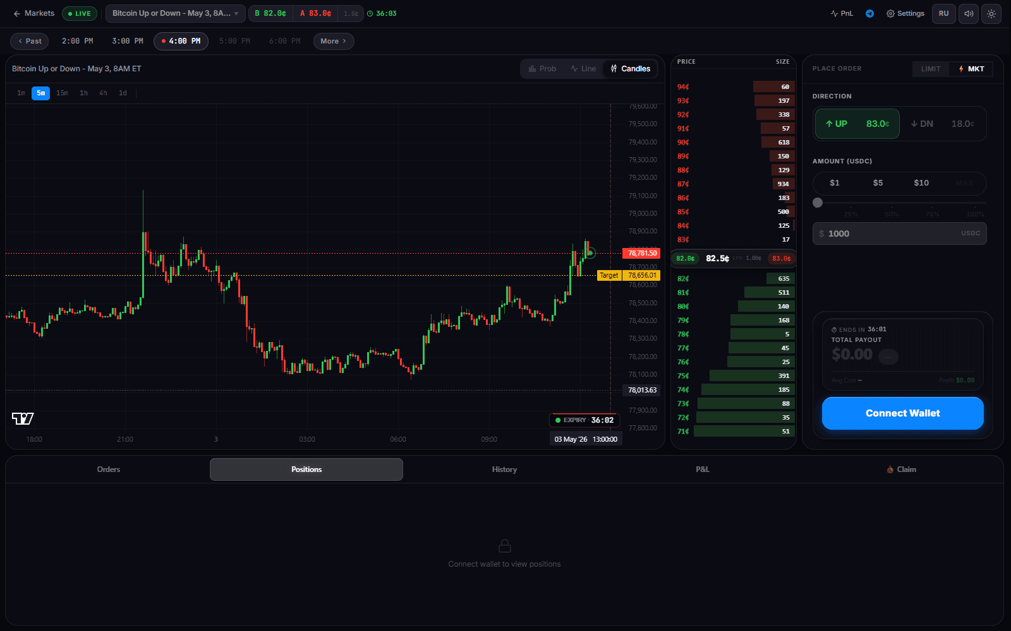Image resolution: width=1011 pixels, height=631 pixels.
Task: Select MKT order type
Action: 971,69
